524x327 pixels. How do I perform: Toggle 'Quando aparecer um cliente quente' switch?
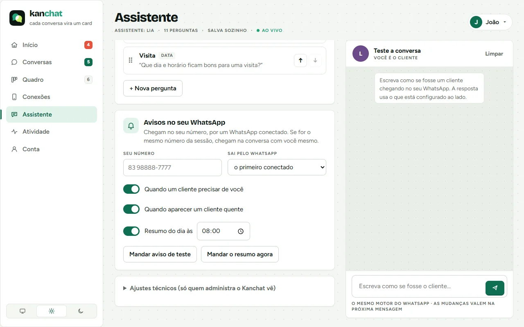click(131, 209)
